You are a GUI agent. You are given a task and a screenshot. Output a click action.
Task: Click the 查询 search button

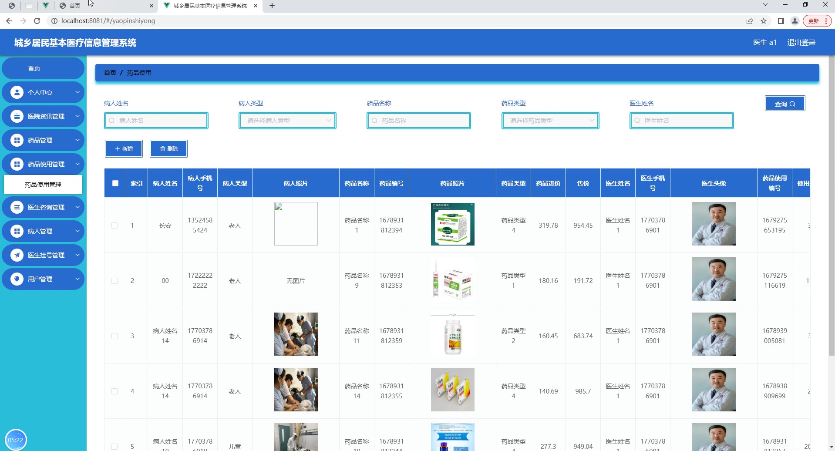point(785,104)
